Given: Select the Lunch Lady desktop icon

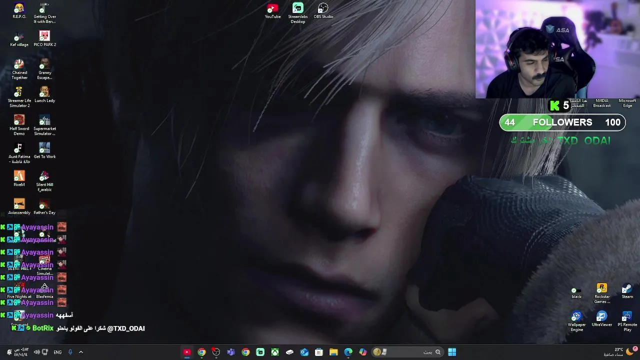Looking at the screenshot, I should pyautogui.click(x=44, y=95).
